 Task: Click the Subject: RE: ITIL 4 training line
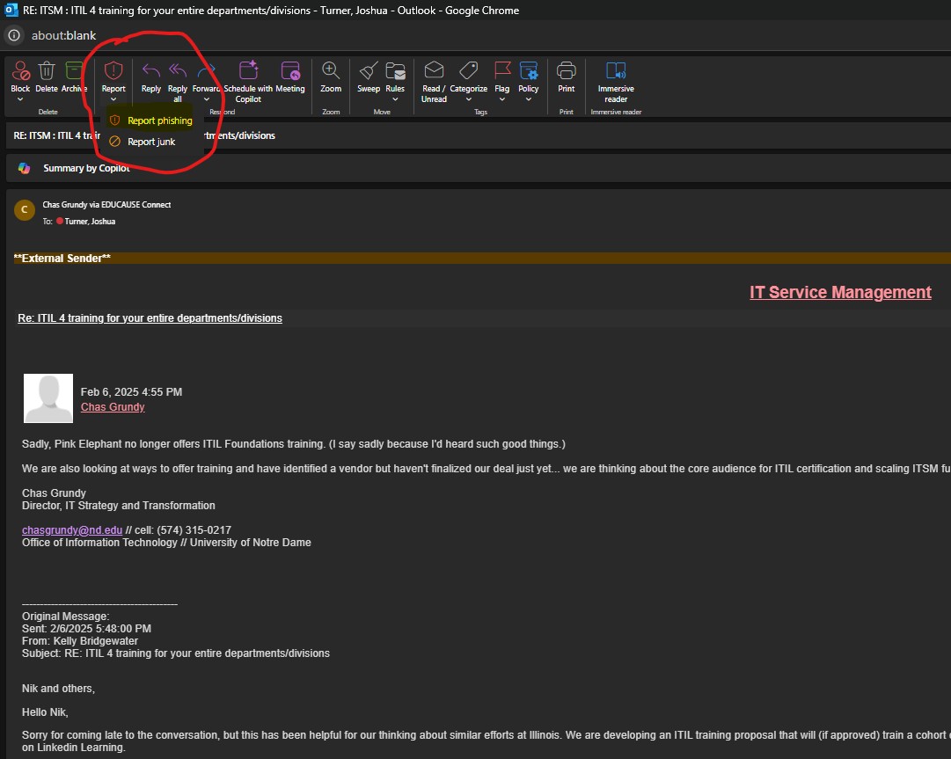point(176,653)
